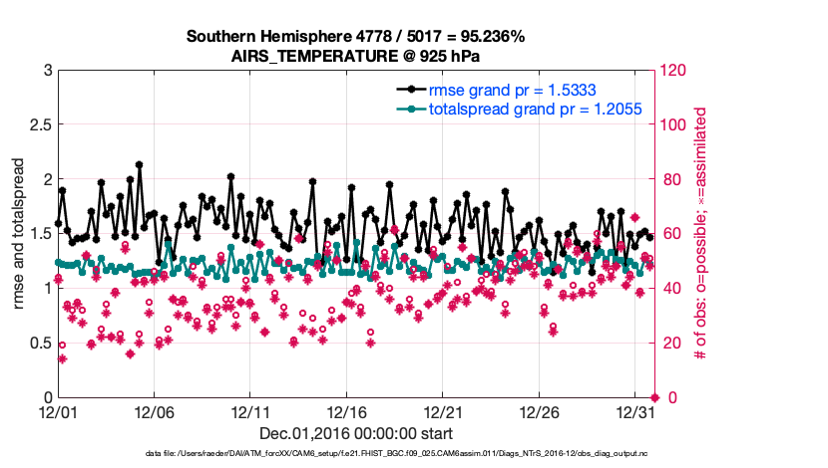Click the red asterisk marker at bottom-right axis corner
The height and width of the screenshot is (468, 828).
[654, 397]
